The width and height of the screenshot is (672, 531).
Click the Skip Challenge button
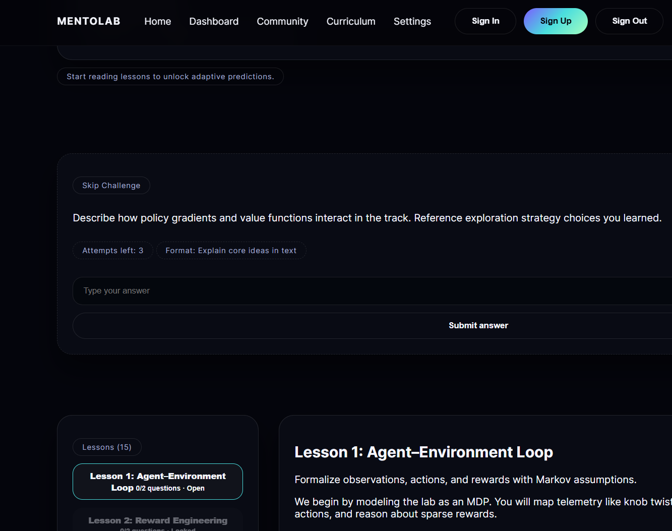coord(111,185)
